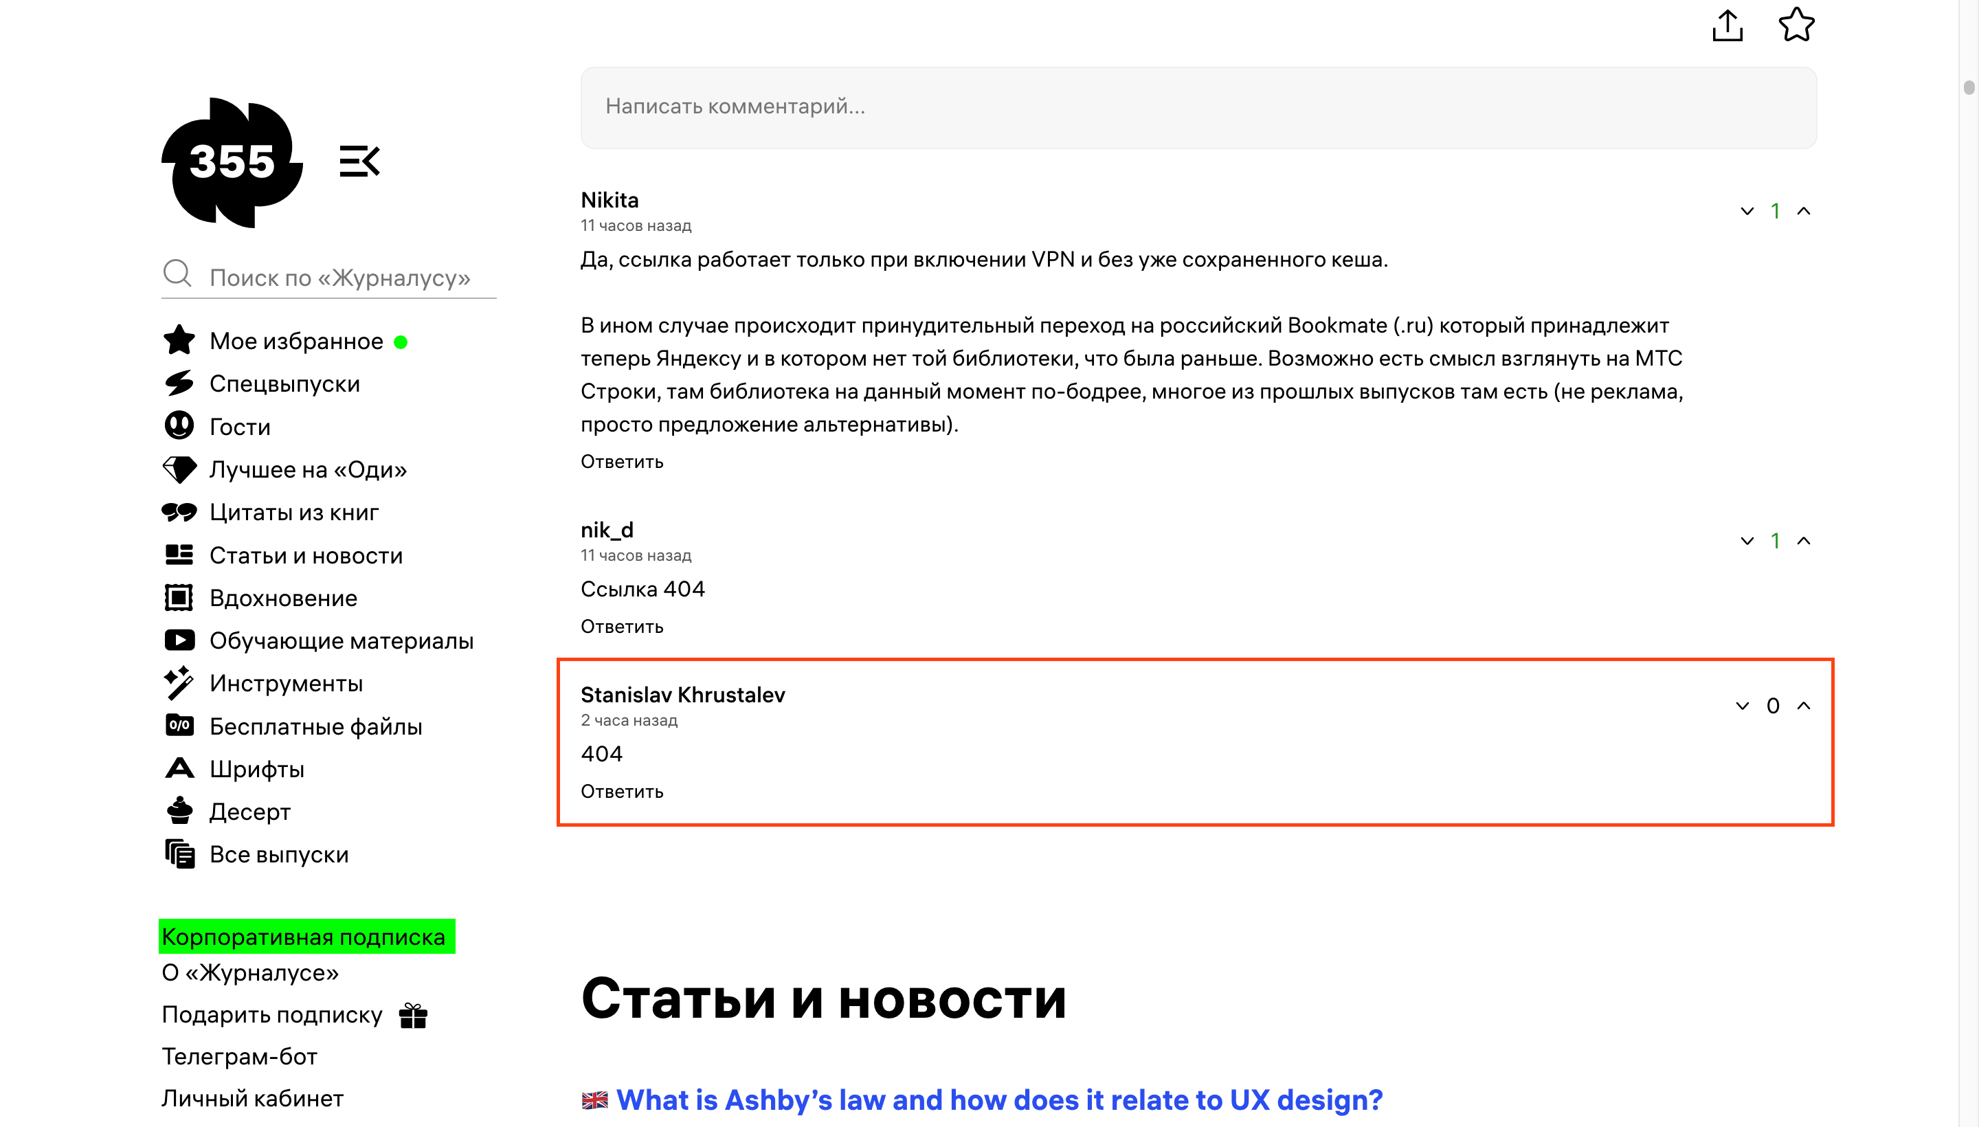
Task: Downvote nik_d's comment about Ссылка 404
Action: coord(1747,541)
